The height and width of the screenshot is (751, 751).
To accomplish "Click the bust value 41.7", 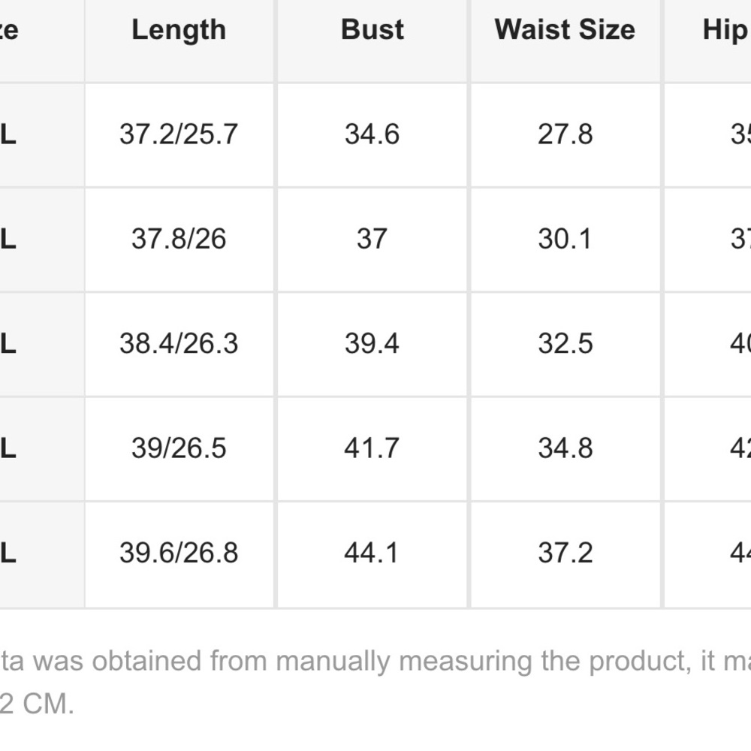I will [372, 448].
